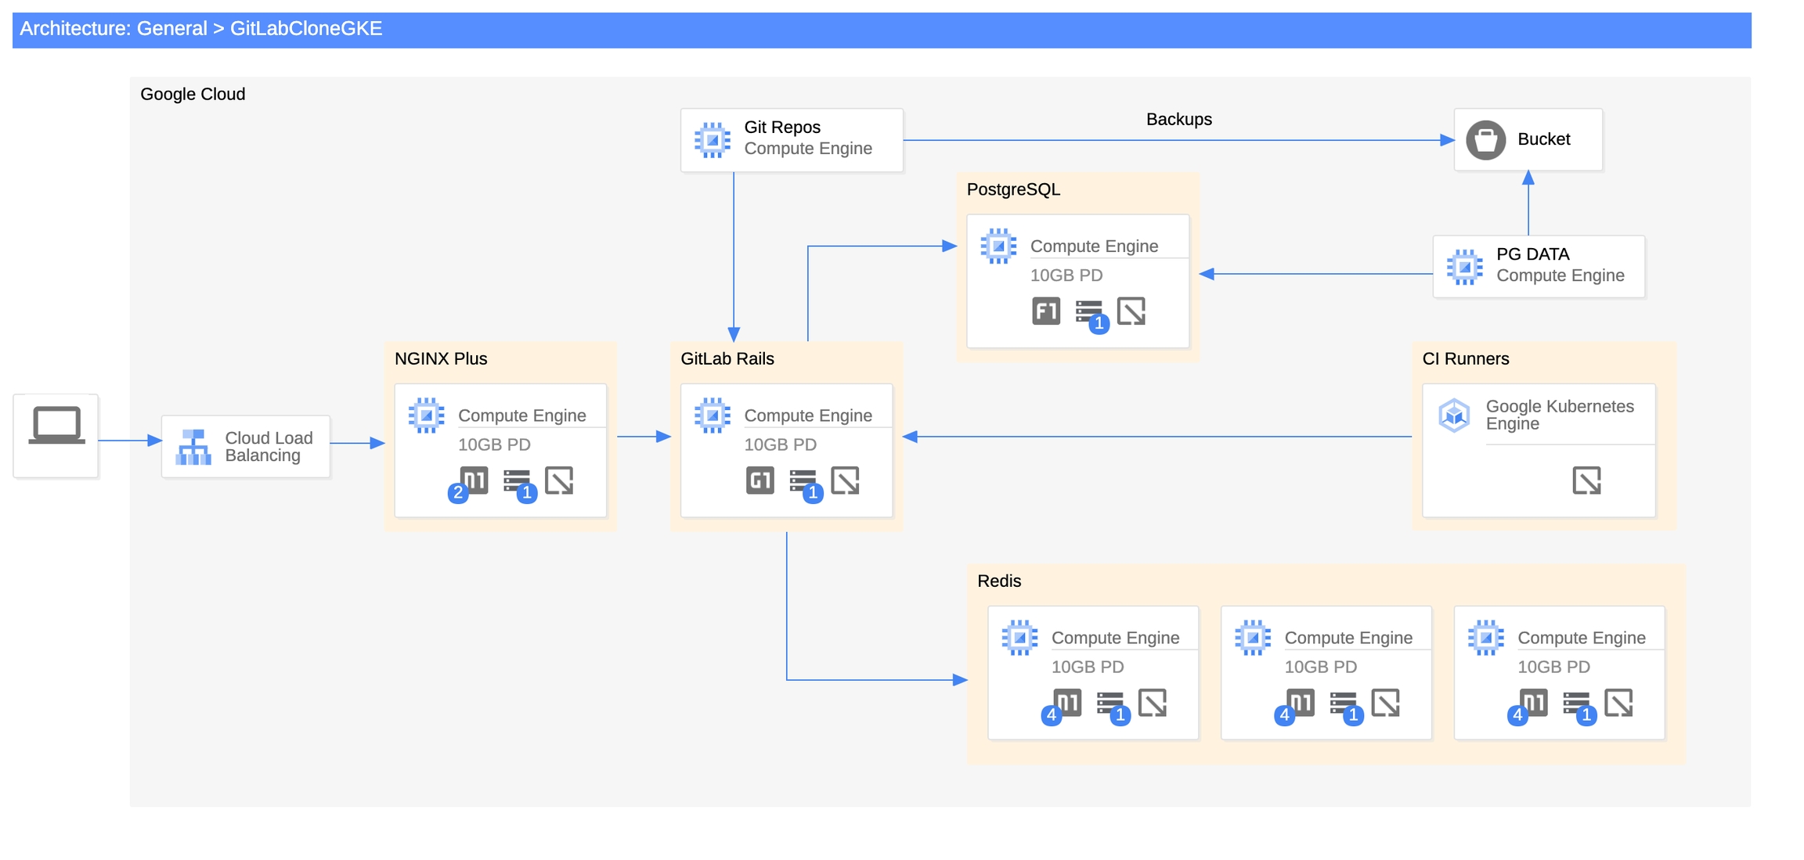
Task: Click the external link icon in CI Runners card
Action: [x=1587, y=480]
